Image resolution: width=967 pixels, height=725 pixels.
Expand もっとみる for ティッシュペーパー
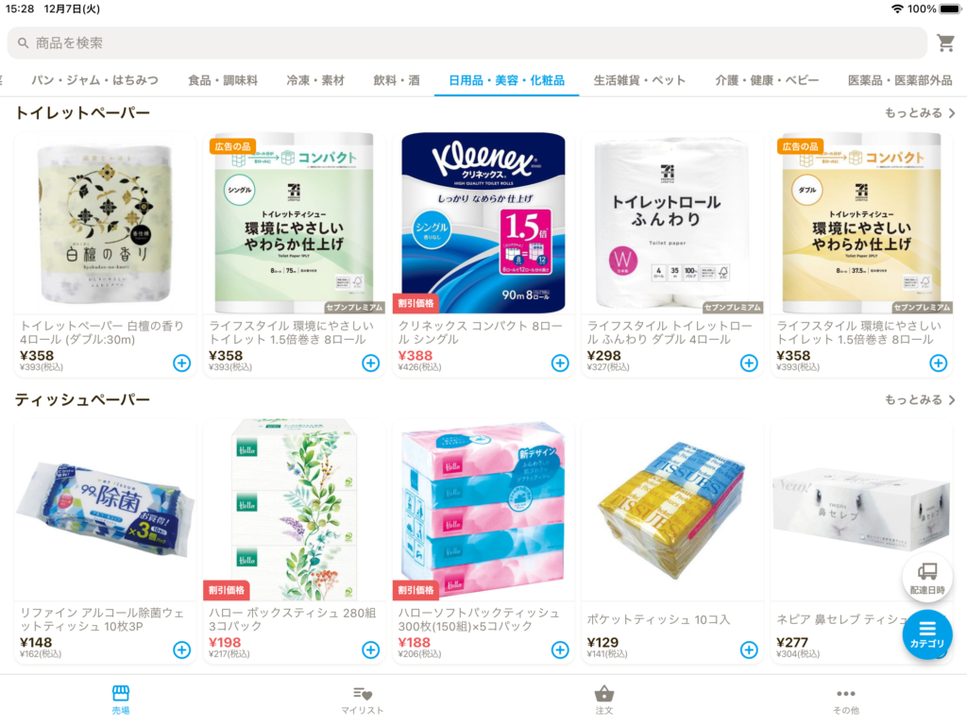point(920,399)
